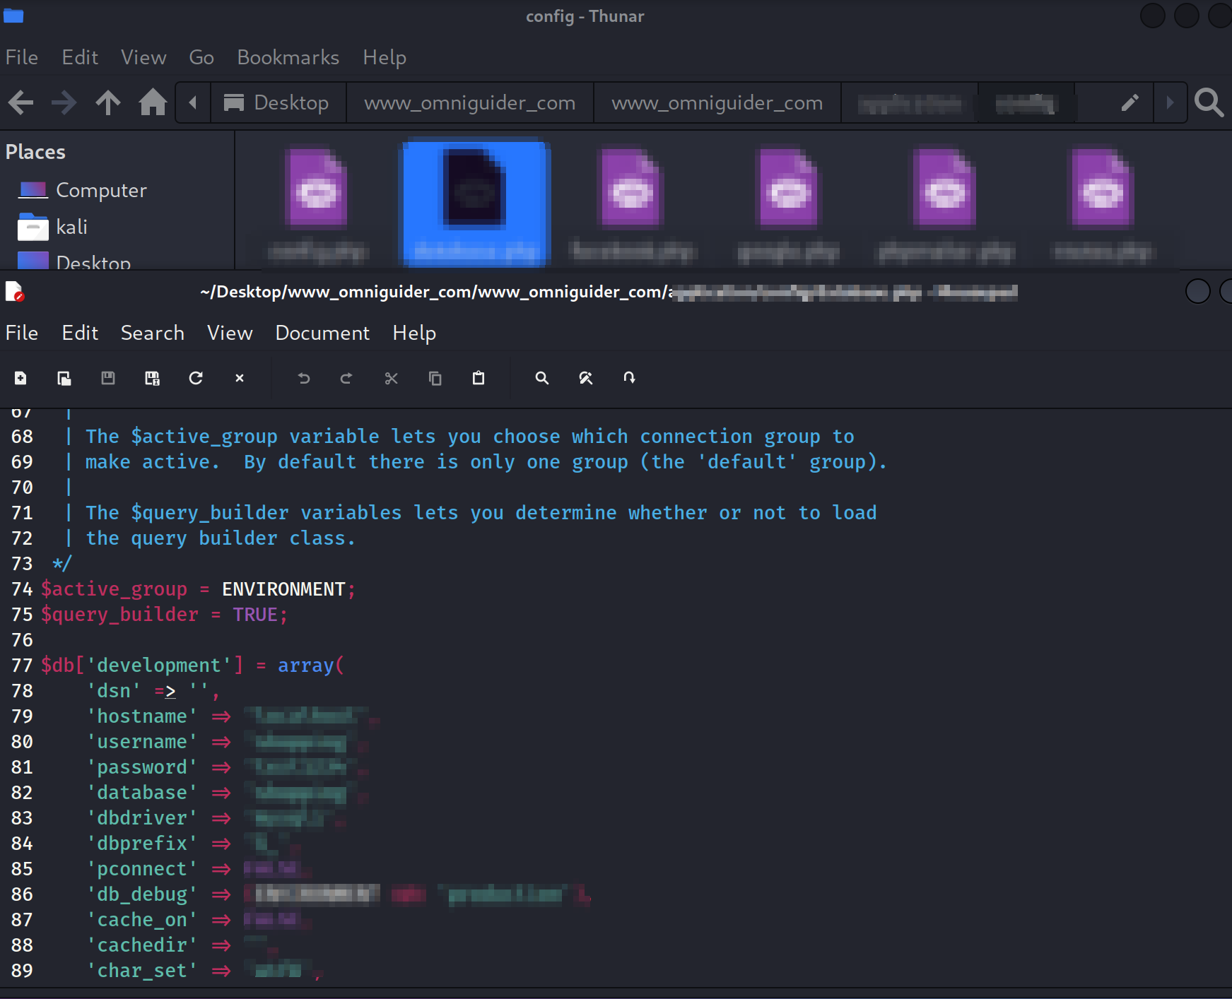Paste clipboard icon in editor toolbar
The width and height of the screenshot is (1232, 999).
click(x=479, y=378)
